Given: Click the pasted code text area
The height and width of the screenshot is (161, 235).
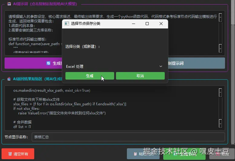Looking at the screenshot, I should tap(115, 108).
